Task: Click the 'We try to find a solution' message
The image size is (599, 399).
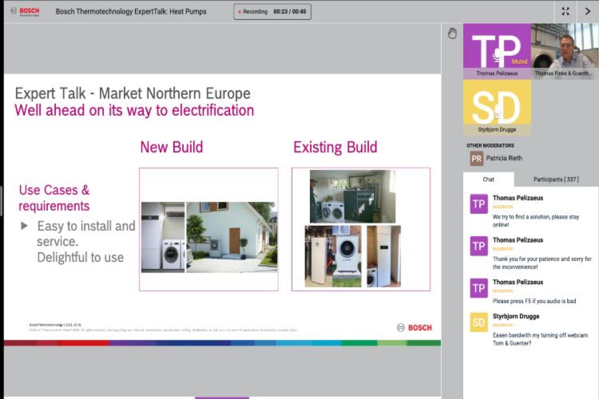Action: pyautogui.click(x=536, y=221)
